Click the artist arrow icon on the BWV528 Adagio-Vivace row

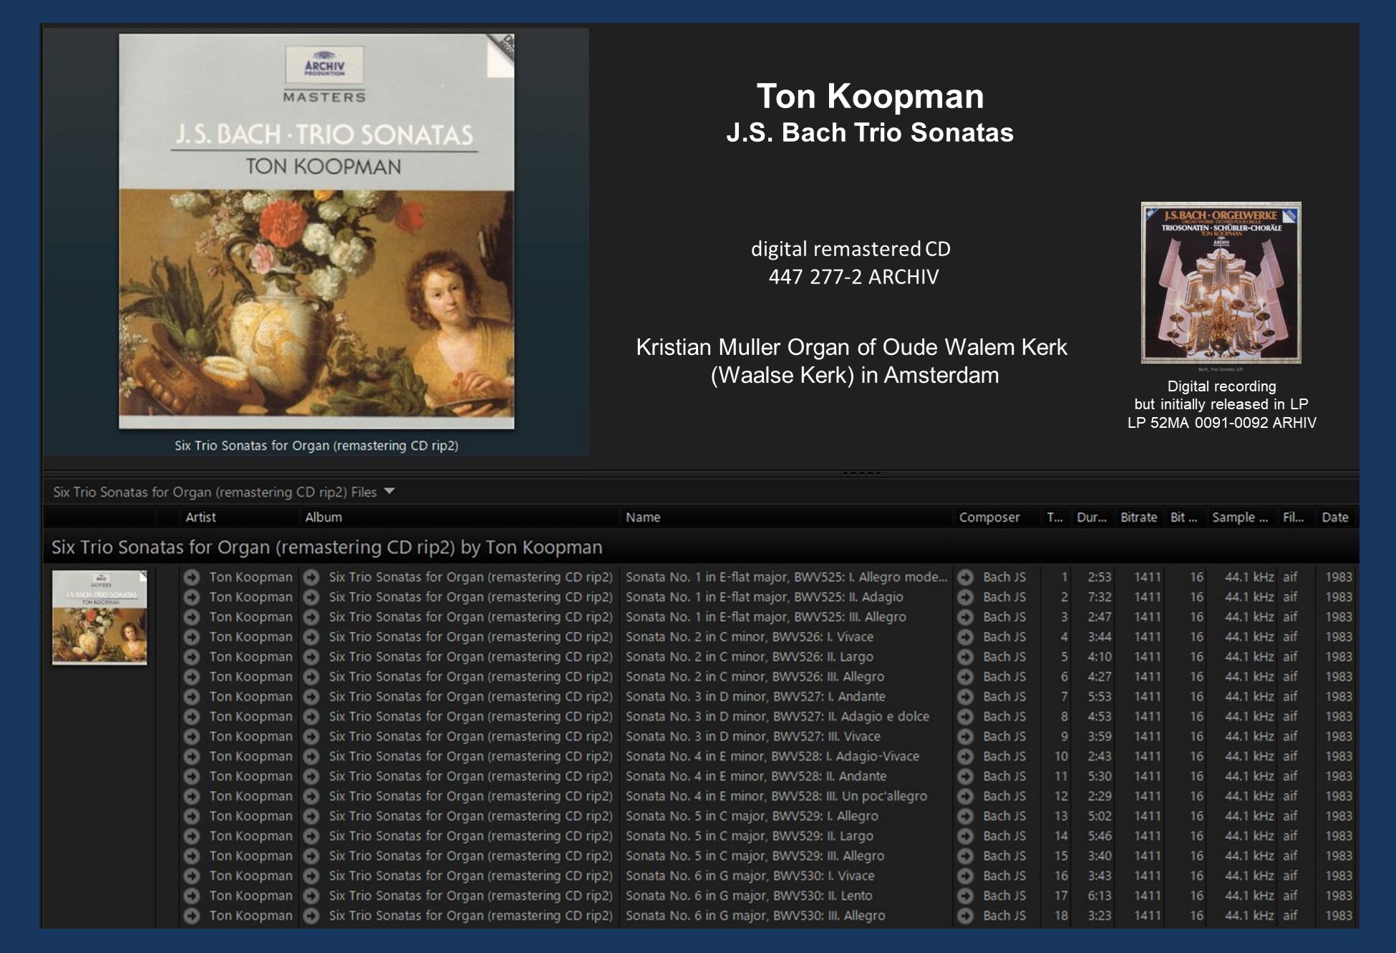pyautogui.click(x=192, y=756)
